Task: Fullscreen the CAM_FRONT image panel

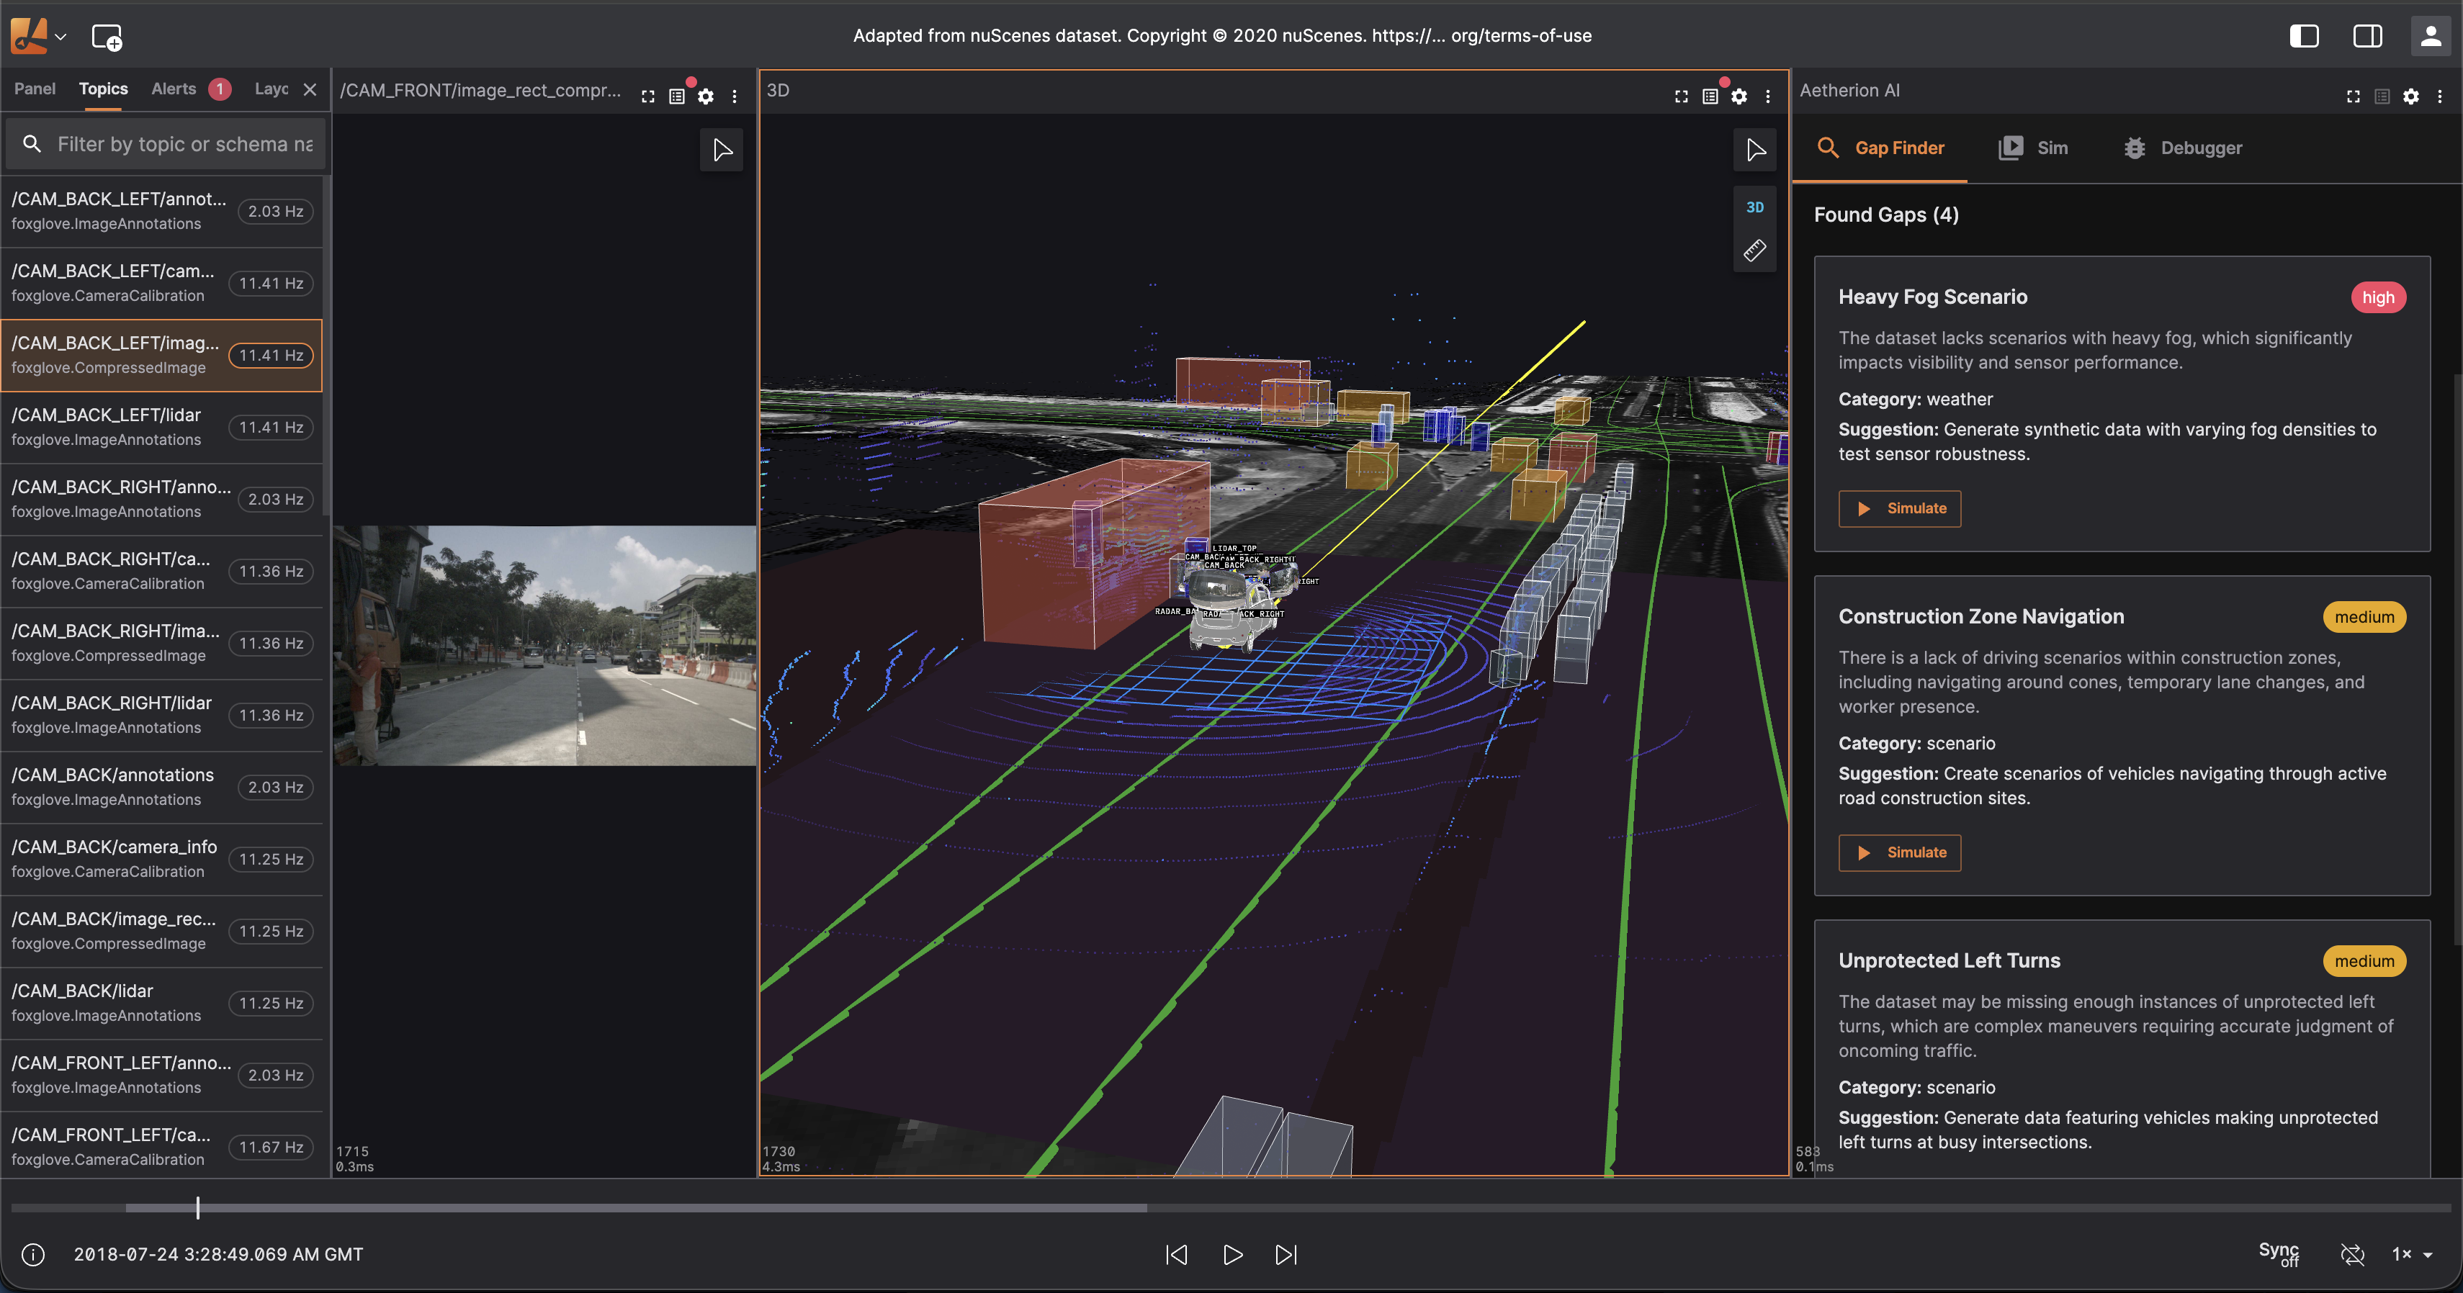Action: coord(648,96)
